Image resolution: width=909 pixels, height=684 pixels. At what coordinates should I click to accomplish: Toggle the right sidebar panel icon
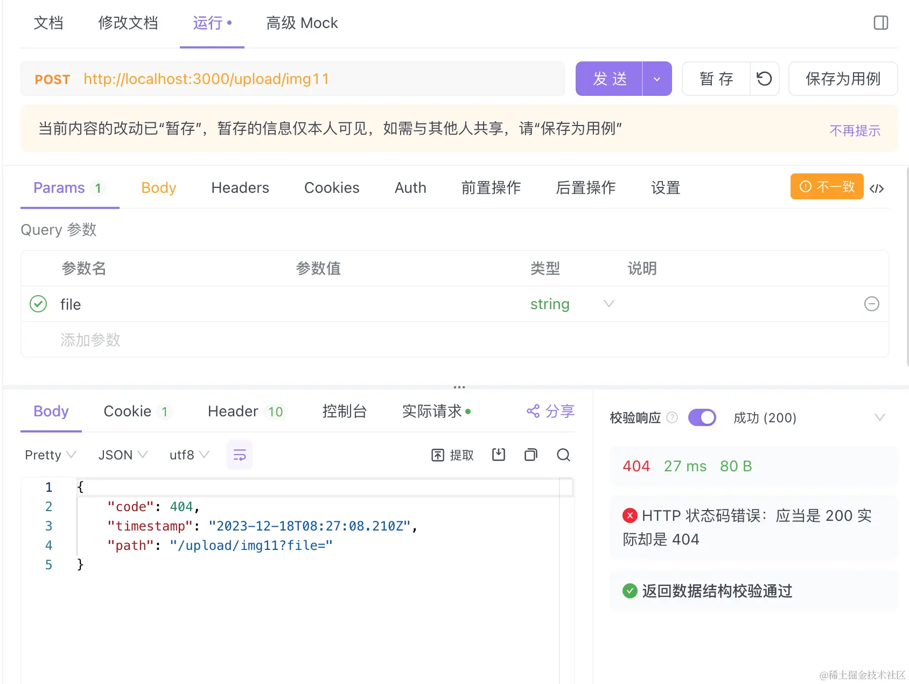pyautogui.click(x=880, y=23)
